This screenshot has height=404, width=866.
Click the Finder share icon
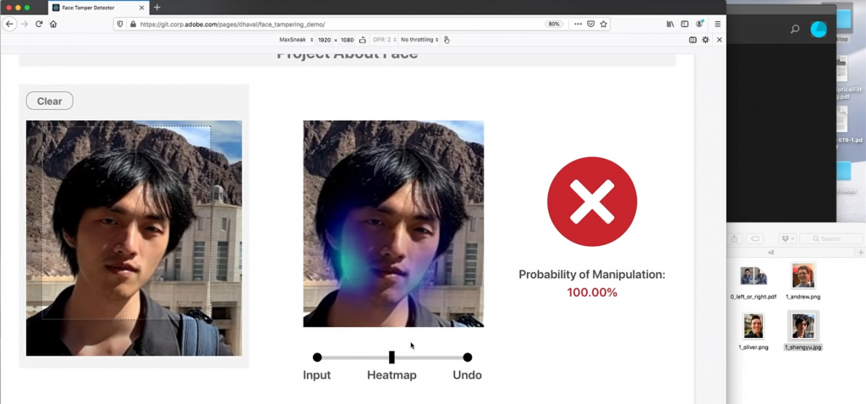click(x=735, y=239)
